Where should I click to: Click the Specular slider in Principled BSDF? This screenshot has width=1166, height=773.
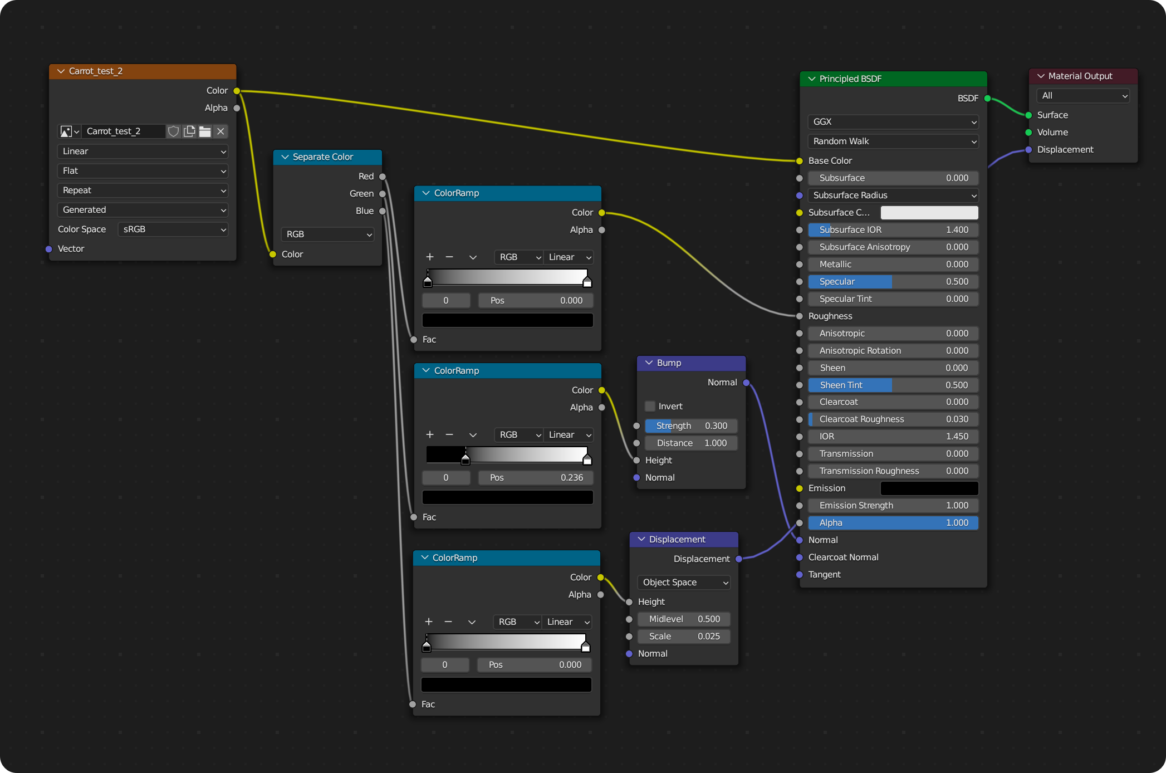(893, 282)
